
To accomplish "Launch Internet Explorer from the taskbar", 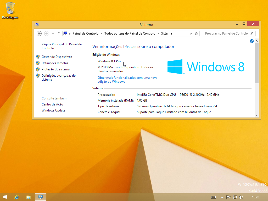I will (x=16, y=197).
